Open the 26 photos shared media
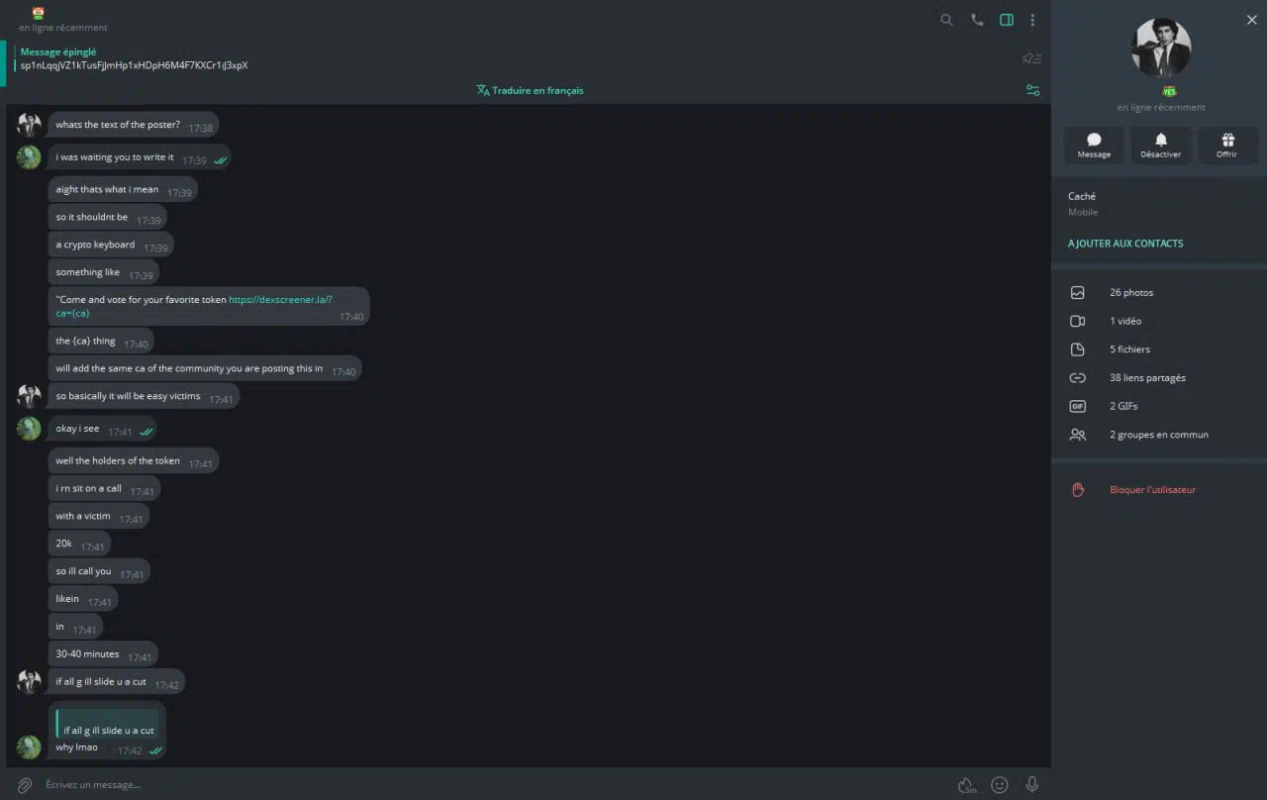 1130,293
